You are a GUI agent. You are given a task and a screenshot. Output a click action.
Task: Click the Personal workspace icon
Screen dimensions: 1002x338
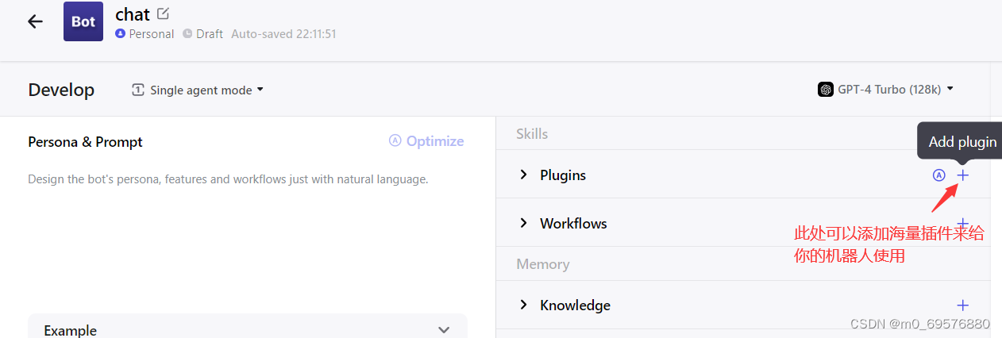120,34
